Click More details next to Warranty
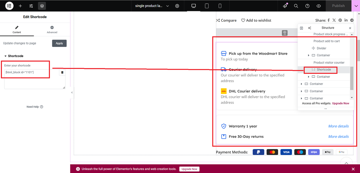The width and height of the screenshot is (360, 173). click(338, 126)
